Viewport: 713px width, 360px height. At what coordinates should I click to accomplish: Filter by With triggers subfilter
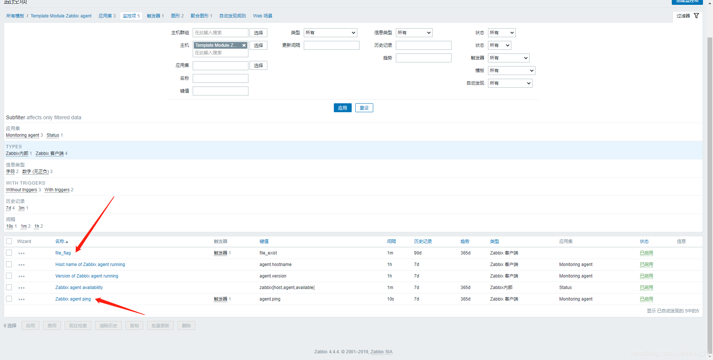tap(57, 190)
